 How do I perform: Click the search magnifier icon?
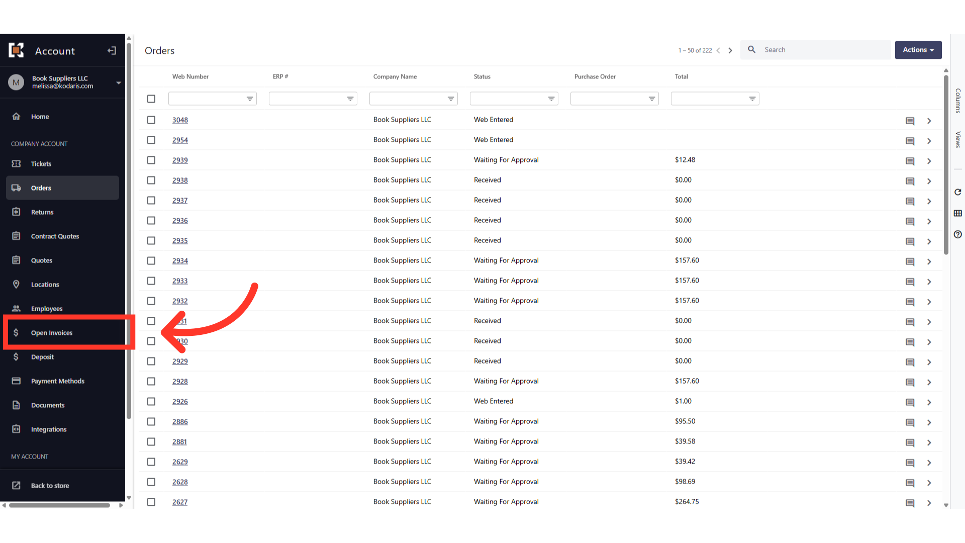(751, 50)
